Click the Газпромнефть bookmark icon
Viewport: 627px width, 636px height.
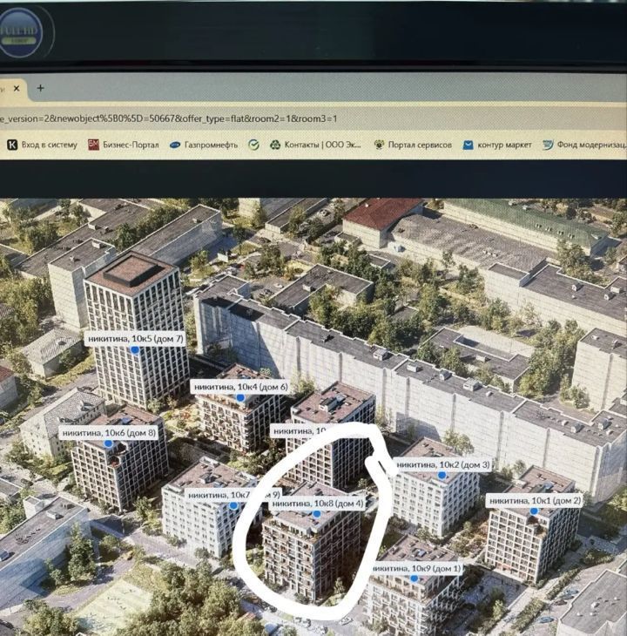click(x=175, y=145)
